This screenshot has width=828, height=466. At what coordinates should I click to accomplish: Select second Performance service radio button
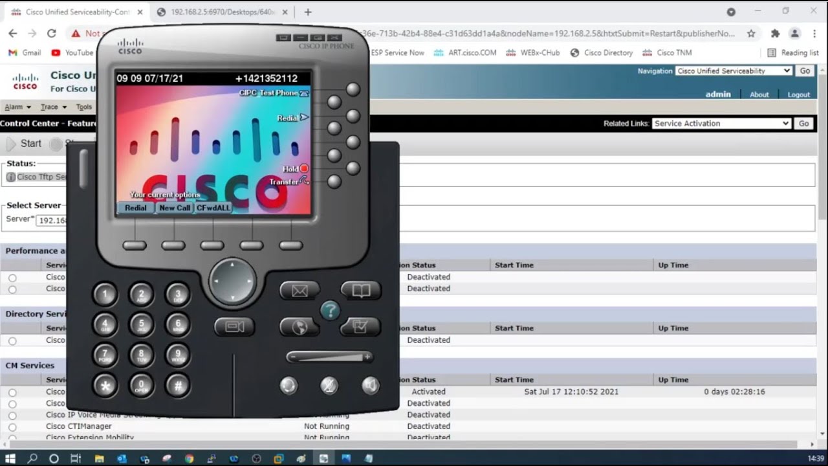(x=12, y=289)
